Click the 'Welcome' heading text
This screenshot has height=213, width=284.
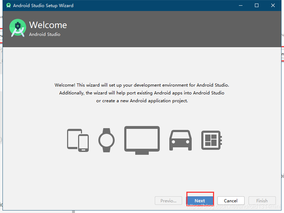pos(48,25)
